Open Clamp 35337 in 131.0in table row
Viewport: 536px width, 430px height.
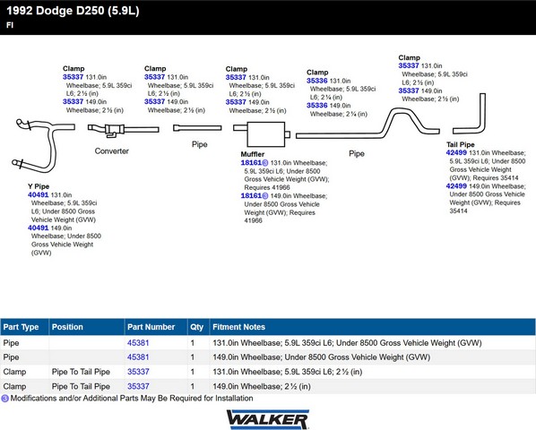(138, 372)
